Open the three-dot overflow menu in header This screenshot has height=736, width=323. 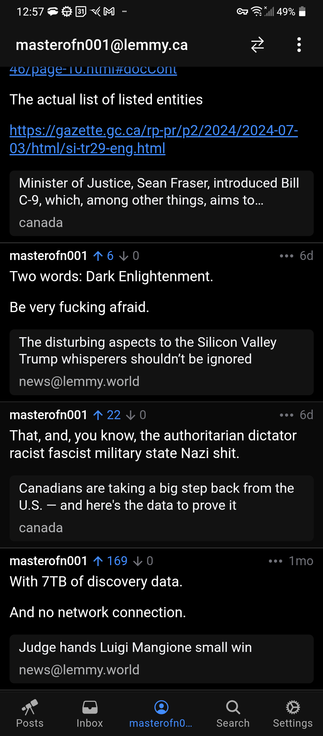299,45
